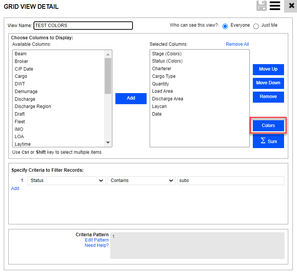Click the Edit Pattern link
The width and height of the screenshot is (297, 274).
(x=97, y=240)
